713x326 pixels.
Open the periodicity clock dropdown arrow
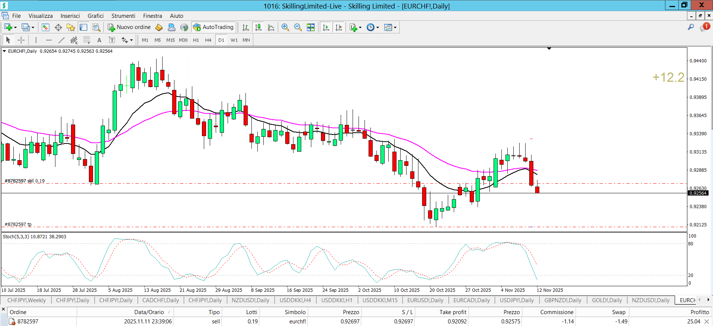tap(378, 28)
